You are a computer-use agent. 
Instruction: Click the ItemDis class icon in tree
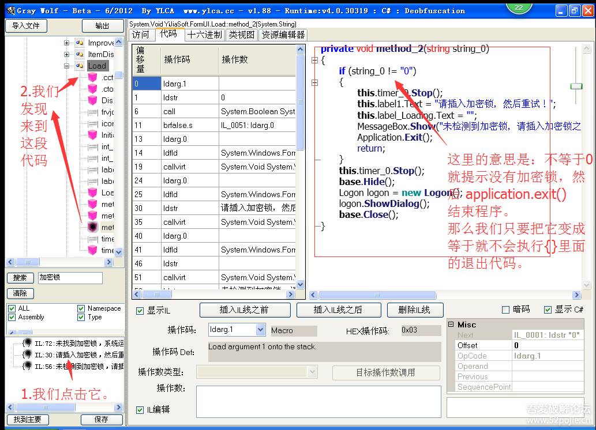tap(80, 54)
